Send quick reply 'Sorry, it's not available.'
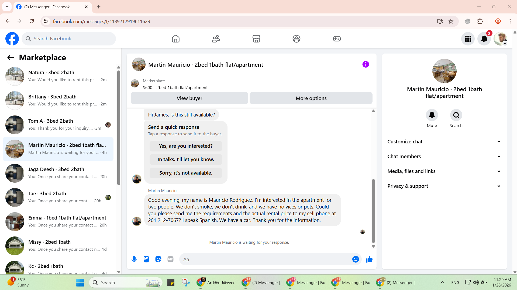517x290 pixels. (x=186, y=173)
